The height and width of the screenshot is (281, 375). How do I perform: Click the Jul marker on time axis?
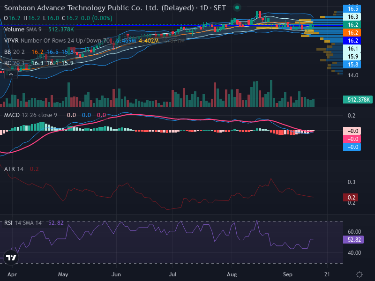(172, 274)
